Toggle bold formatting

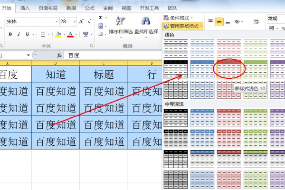[x=10, y=34]
